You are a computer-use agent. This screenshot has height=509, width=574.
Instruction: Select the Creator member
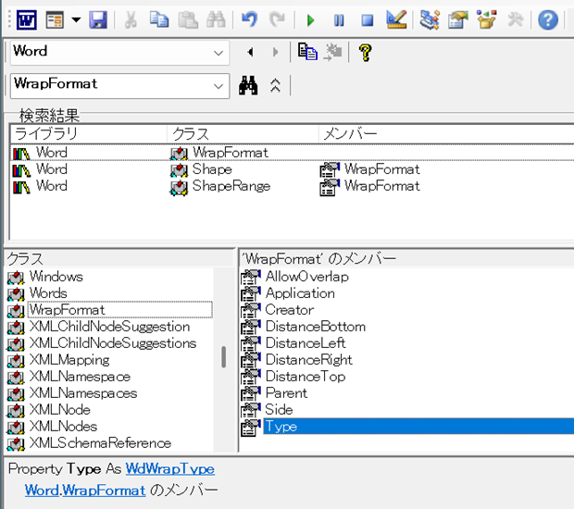[290, 310]
